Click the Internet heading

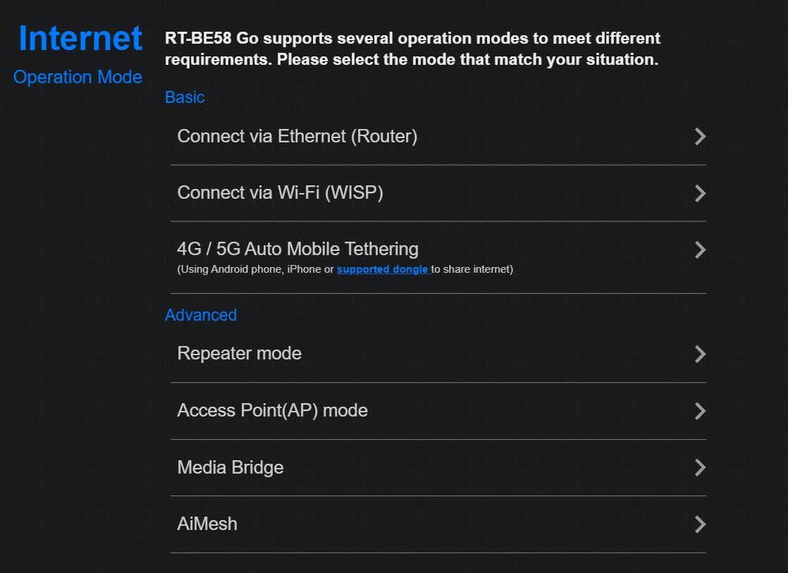(80, 38)
